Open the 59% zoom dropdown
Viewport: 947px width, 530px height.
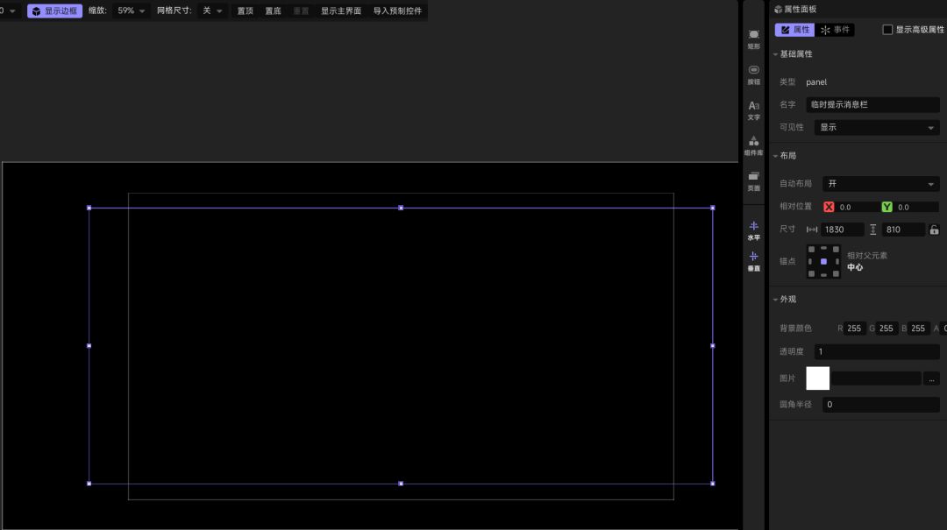coord(131,11)
